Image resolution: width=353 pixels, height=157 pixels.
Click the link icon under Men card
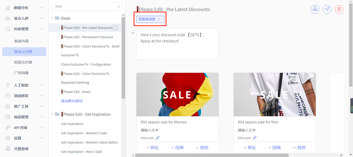coord(255,138)
